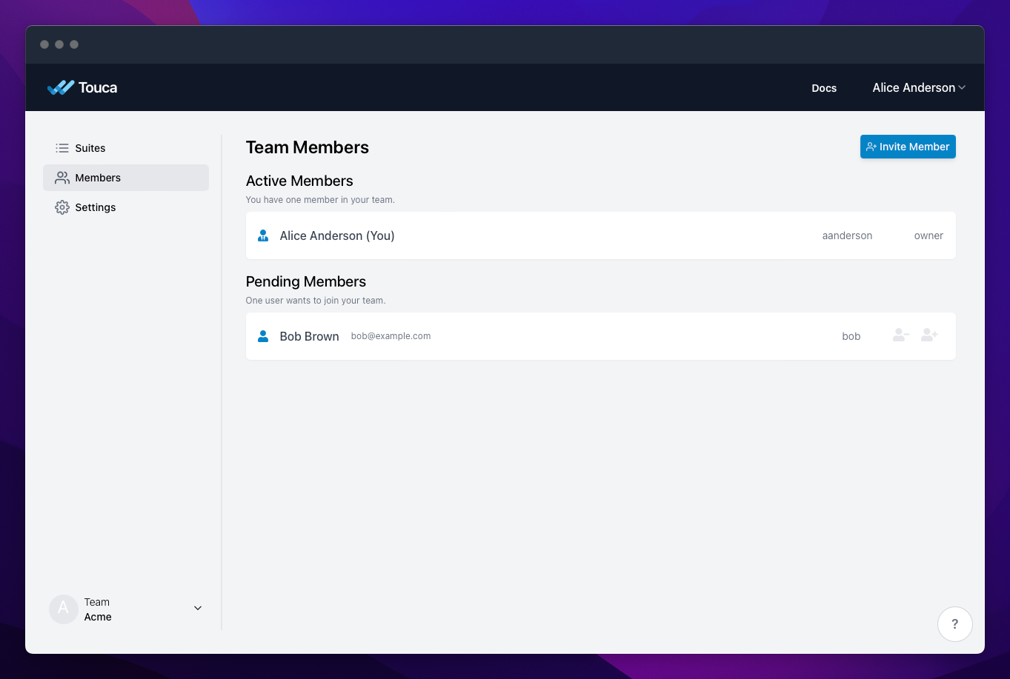Click the red window close button

(x=44, y=44)
